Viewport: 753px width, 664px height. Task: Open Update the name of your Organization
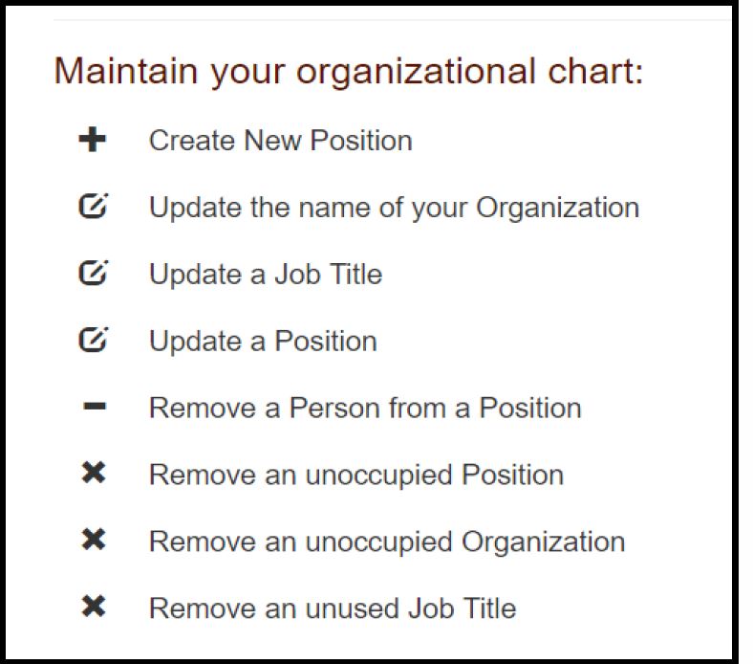pos(395,208)
